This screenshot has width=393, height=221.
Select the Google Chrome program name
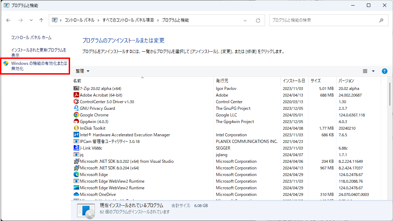pyautogui.click(x=94, y=115)
